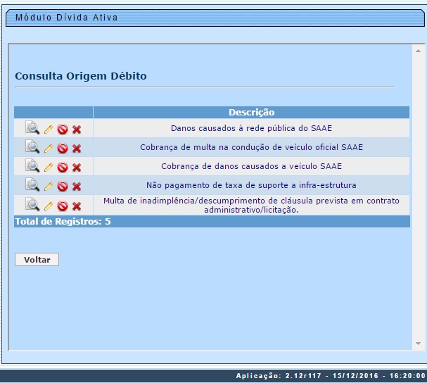Click the 'Descrição' column header
Image resolution: width=427 pixels, height=383 pixels.
point(251,113)
